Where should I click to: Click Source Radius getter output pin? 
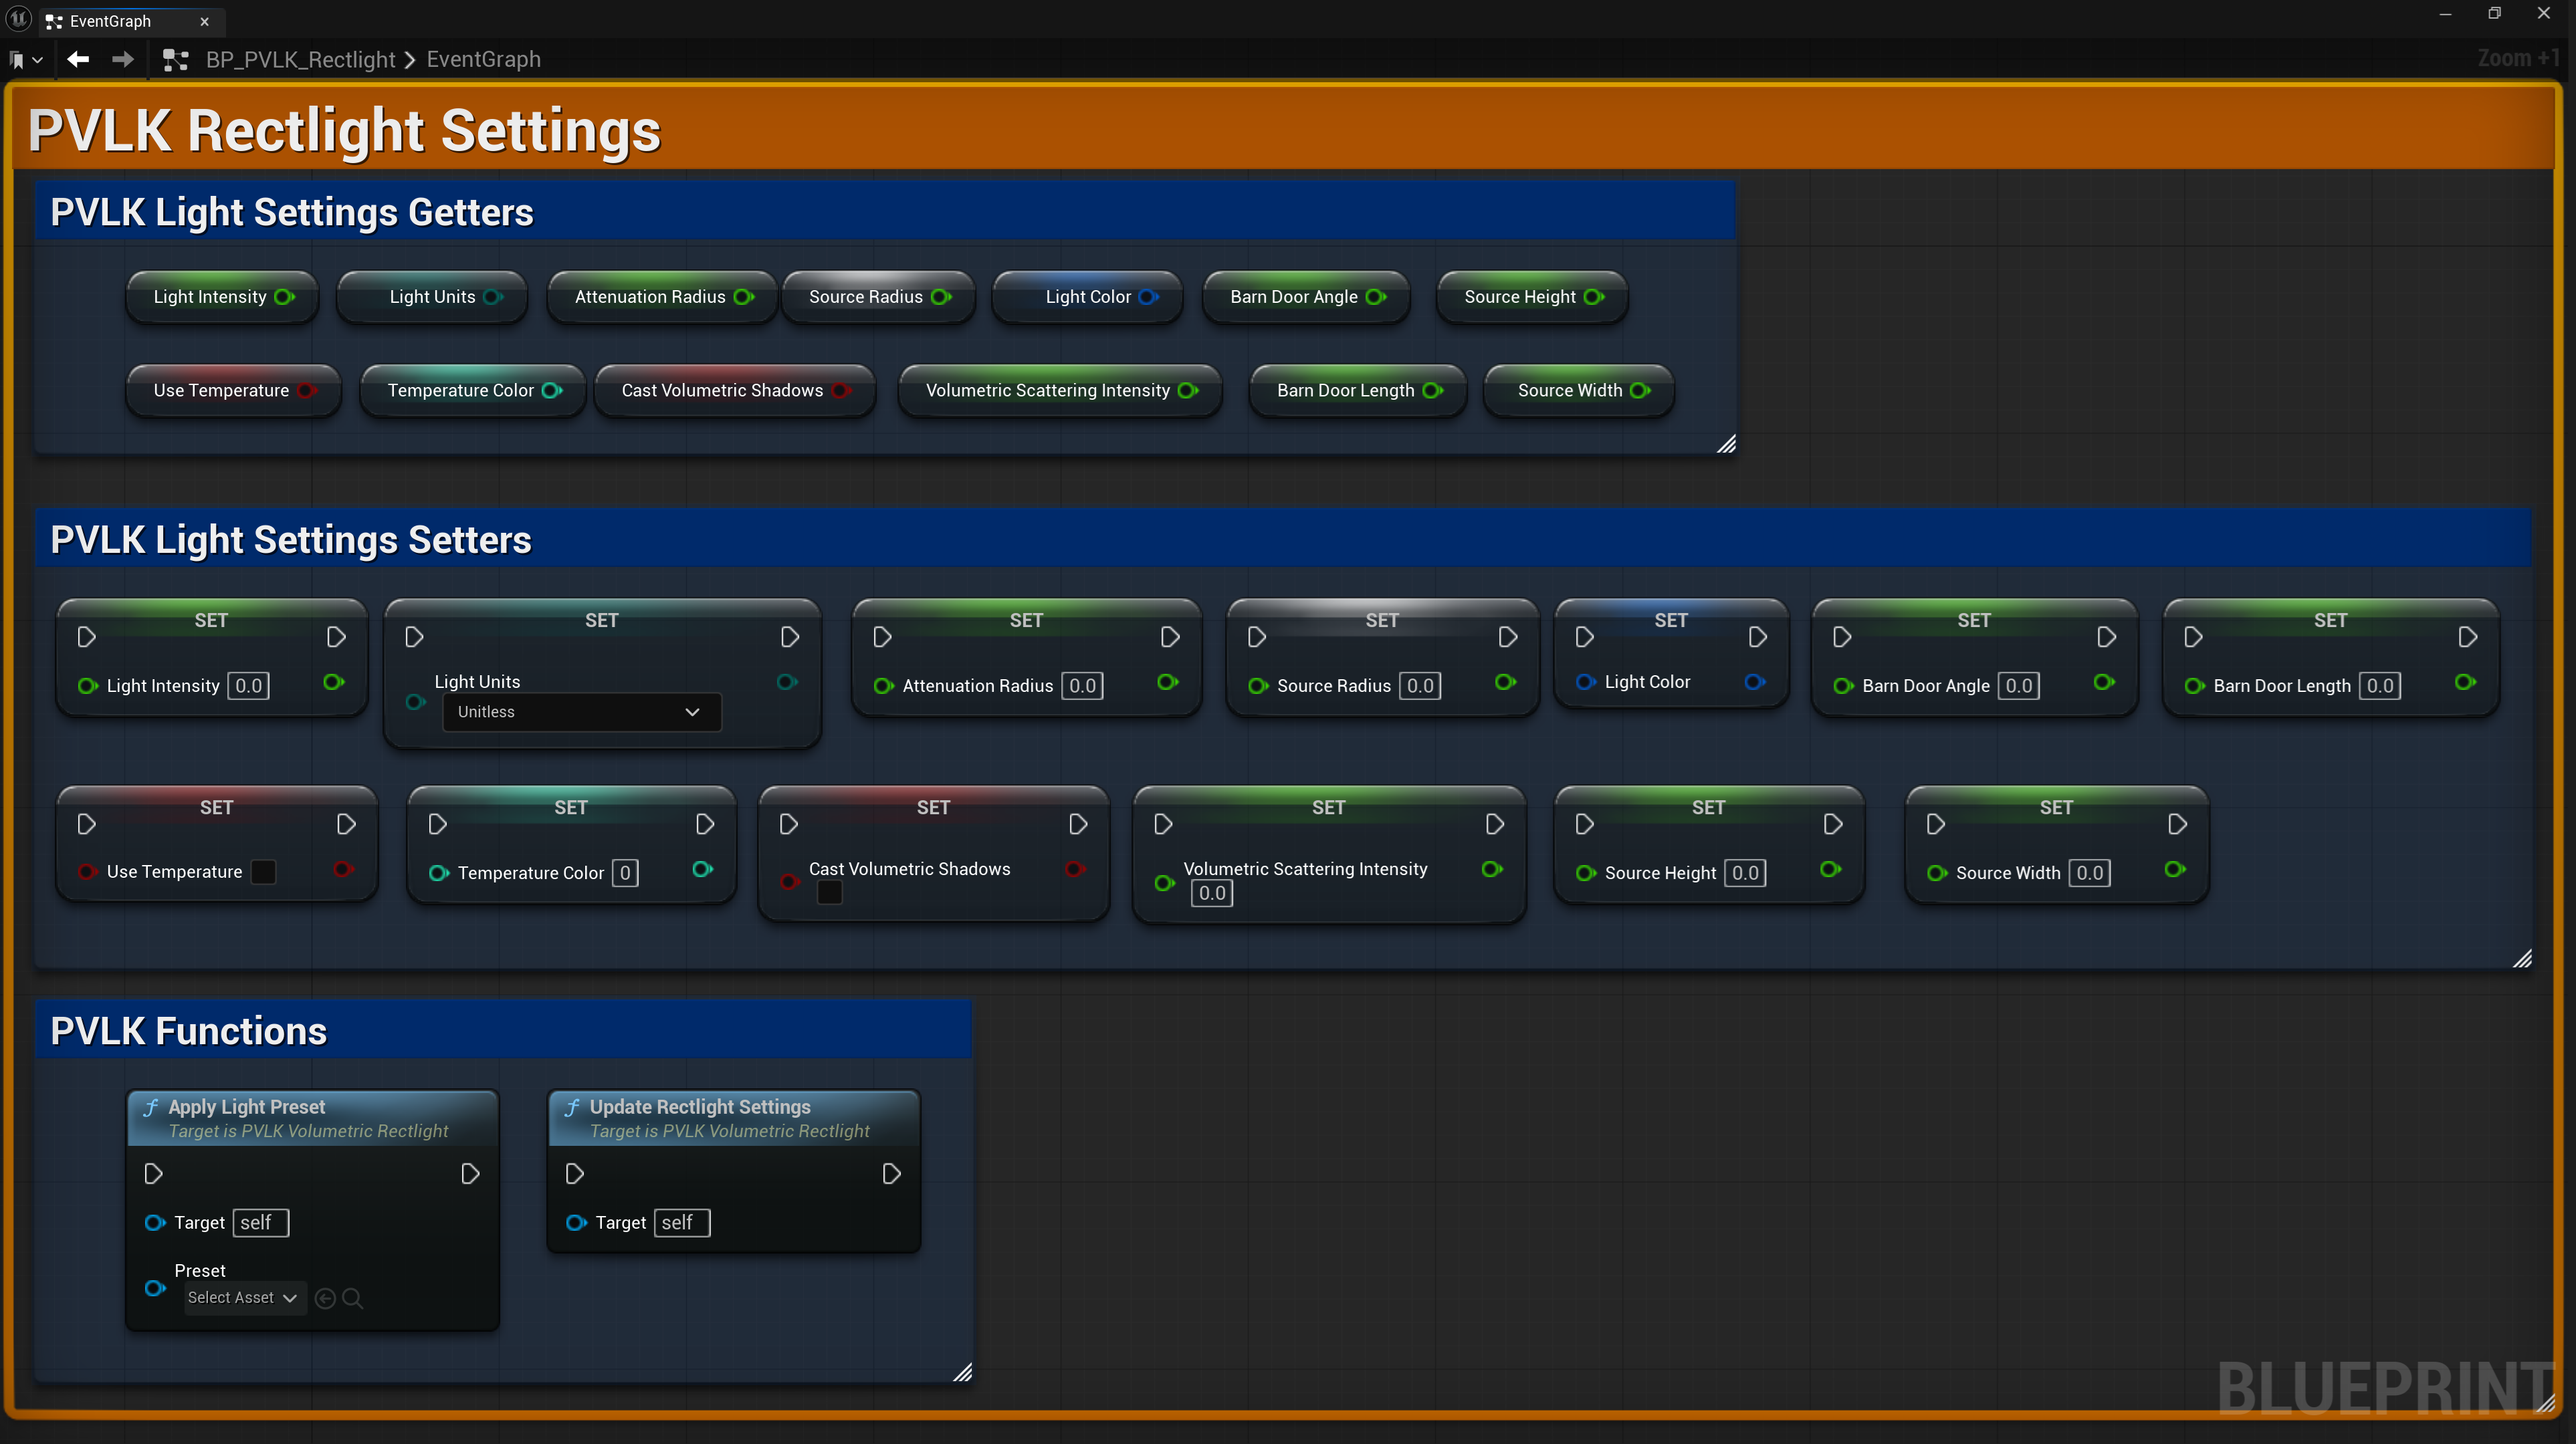[x=941, y=297]
